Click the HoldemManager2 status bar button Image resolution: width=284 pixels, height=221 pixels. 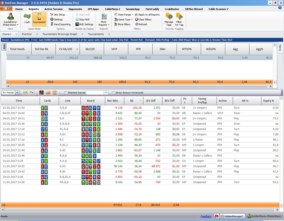coord(232,216)
